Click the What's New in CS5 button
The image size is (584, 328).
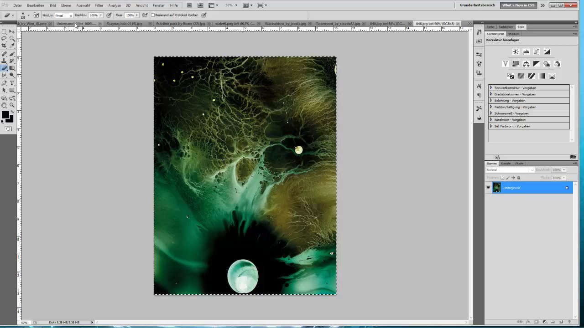(x=518, y=5)
